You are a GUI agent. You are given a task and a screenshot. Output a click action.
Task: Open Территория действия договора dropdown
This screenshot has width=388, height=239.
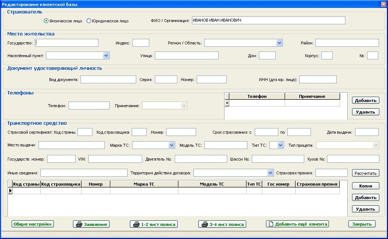[271, 173]
